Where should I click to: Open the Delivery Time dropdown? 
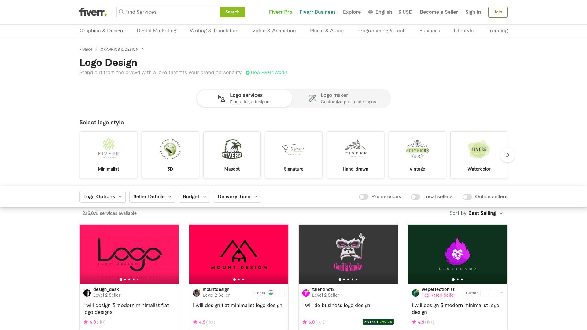coord(237,197)
